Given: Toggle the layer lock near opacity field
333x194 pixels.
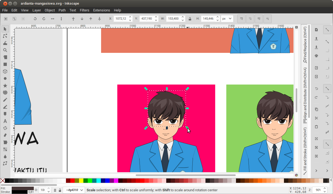Looking at the screenshot, I should click(60, 190).
